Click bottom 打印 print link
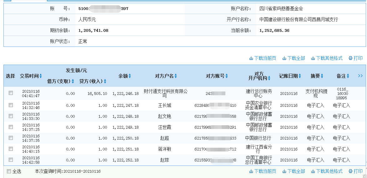Screen dimensions: 367x178 (355, 171)
